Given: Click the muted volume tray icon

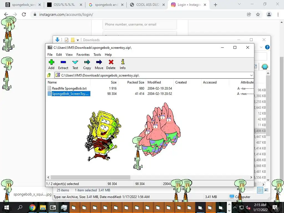Looking at the screenshot, I should coord(248,207).
